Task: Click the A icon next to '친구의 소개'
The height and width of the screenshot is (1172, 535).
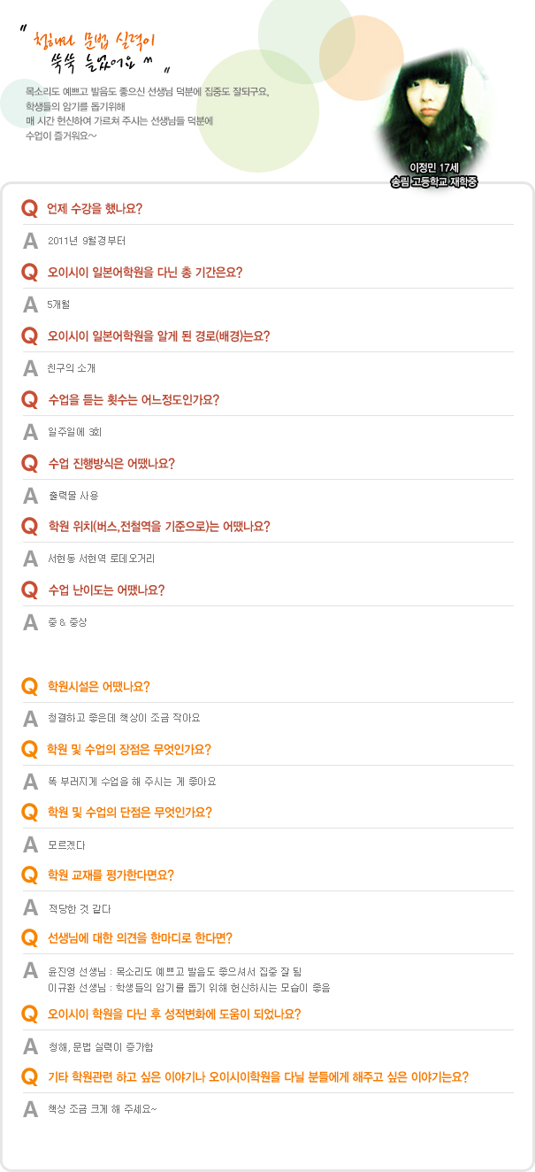Action: tap(30, 368)
